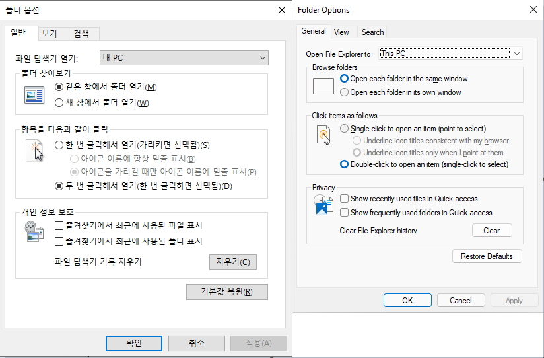Select Double-click to open an item

[344, 164]
